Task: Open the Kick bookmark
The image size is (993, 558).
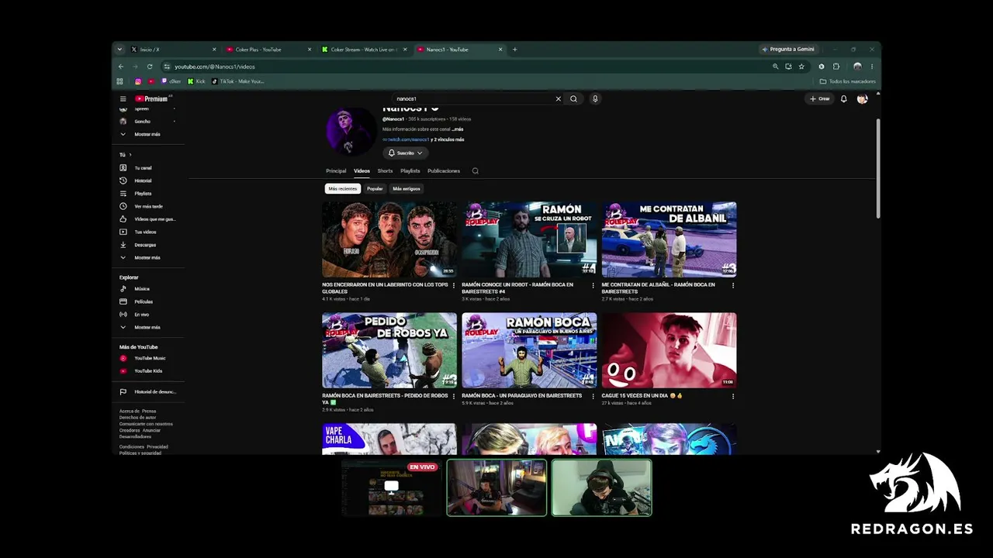Action: pyautogui.click(x=196, y=81)
